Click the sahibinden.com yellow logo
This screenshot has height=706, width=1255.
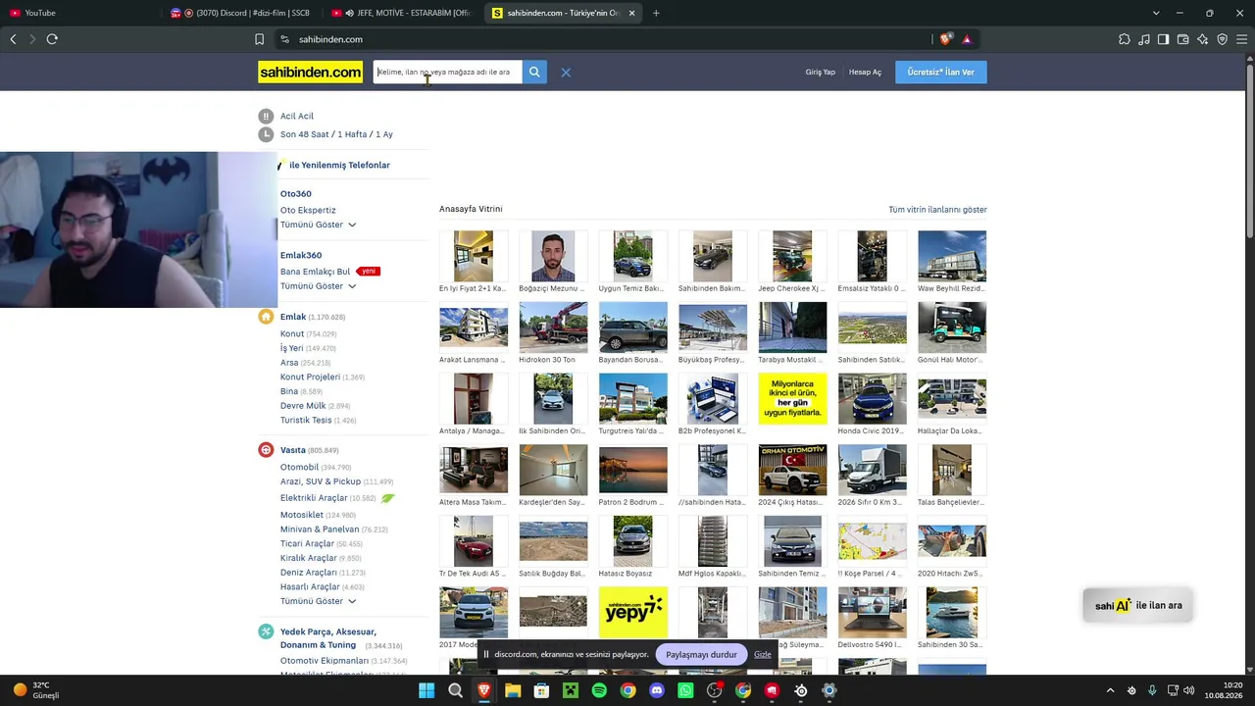(311, 73)
